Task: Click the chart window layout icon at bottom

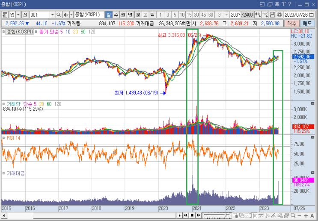Action: coord(287,215)
